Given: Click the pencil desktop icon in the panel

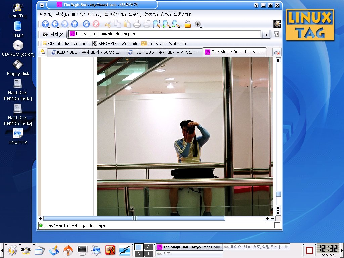Looking at the screenshot, I should [x=54, y=250].
